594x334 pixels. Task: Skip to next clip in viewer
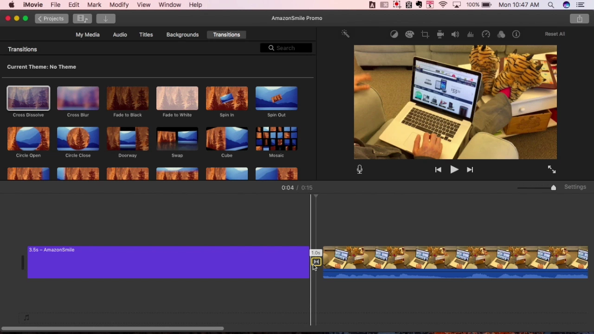click(x=470, y=170)
